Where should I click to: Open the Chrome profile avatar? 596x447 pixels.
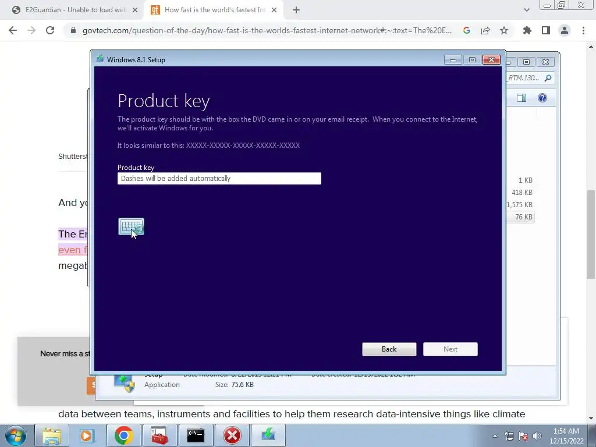[x=565, y=30]
